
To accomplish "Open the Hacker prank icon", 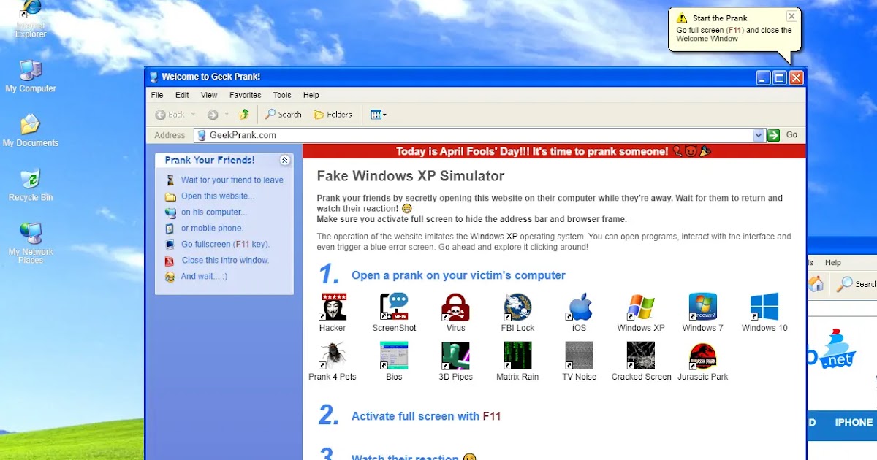I will coord(333,307).
